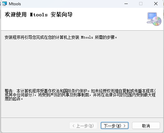164x133 pixels.
Task: Click the Mtools title bar text
Action: point(15,4)
